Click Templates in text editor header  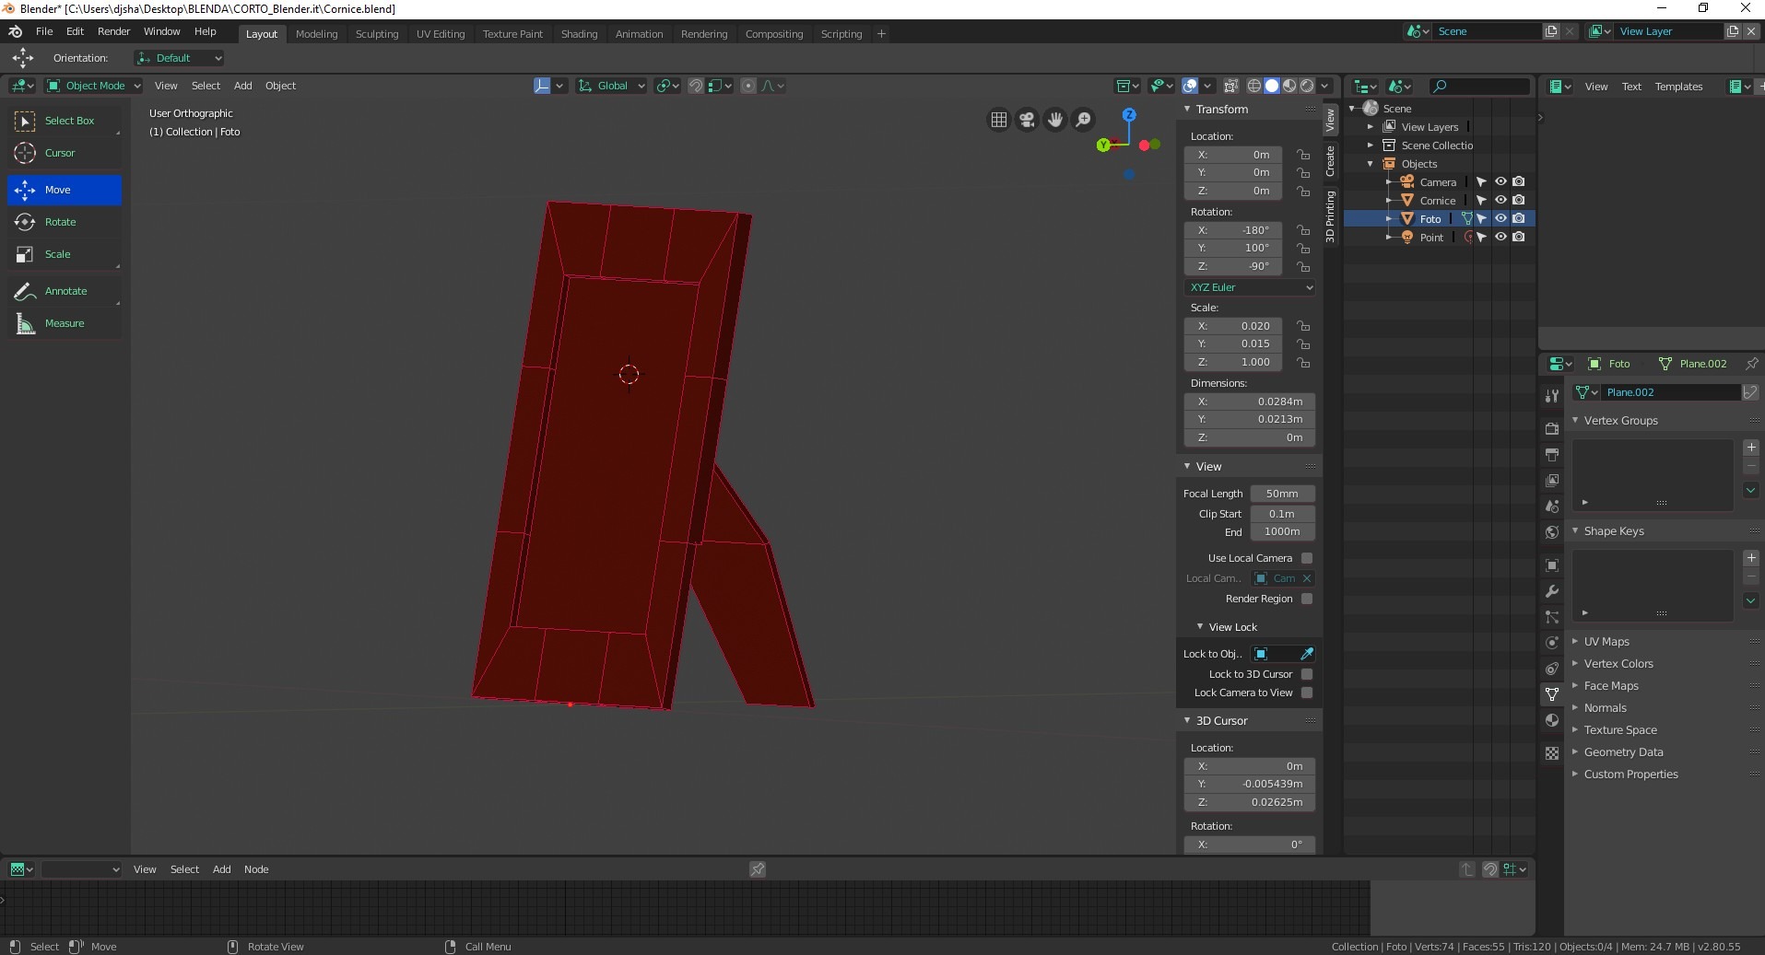click(x=1678, y=87)
